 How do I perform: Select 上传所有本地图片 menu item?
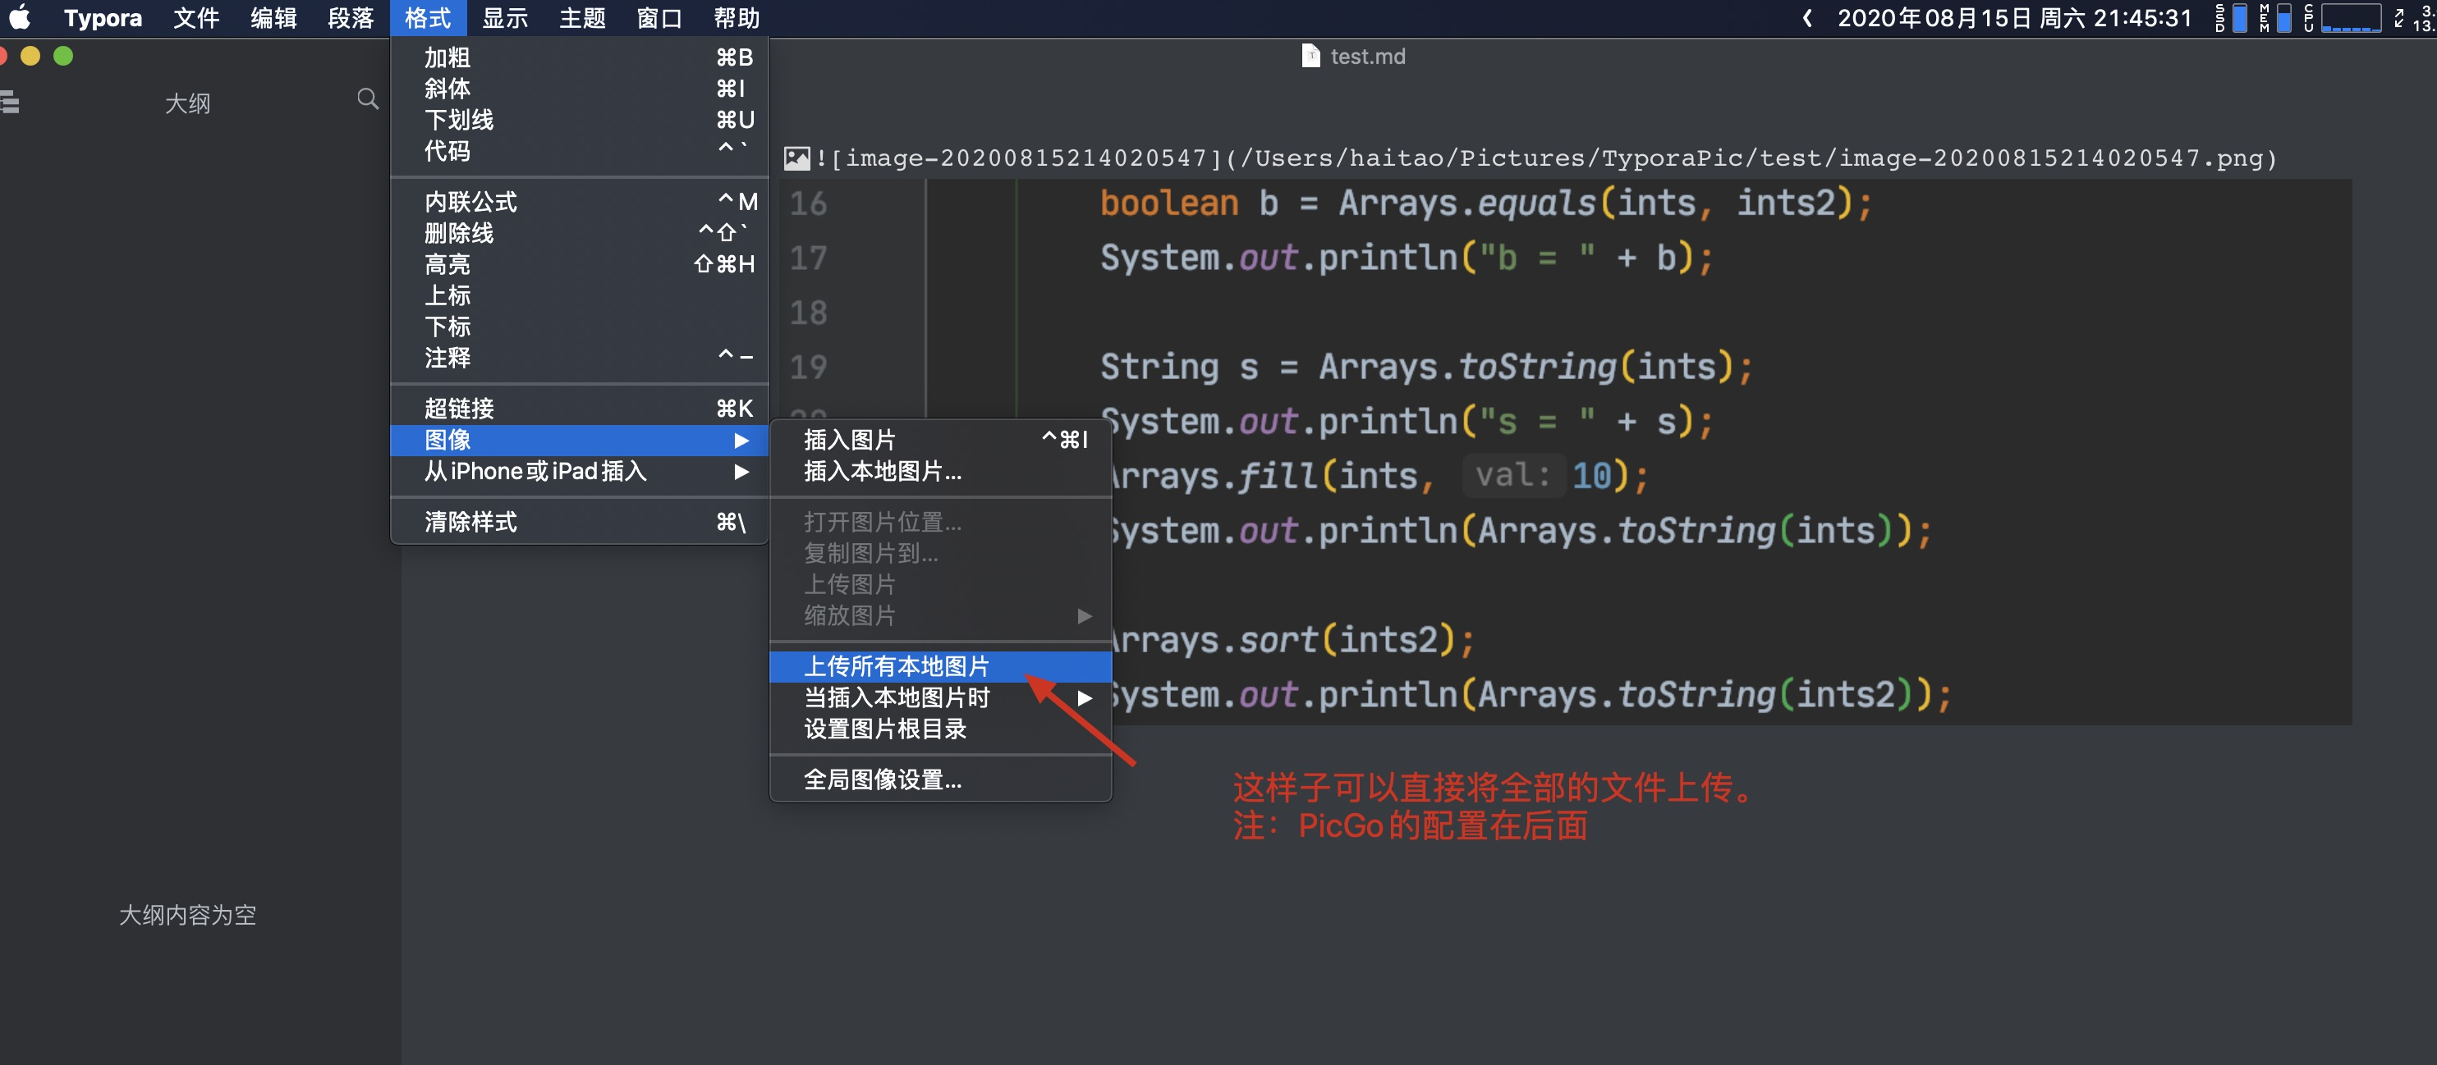click(896, 666)
